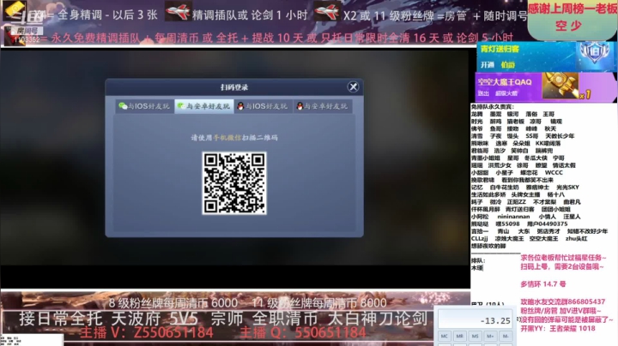The height and width of the screenshot is (346, 618).
Task: Click the 11 级粉丝牌每周清币 8000 text
Action: (318, 303)
